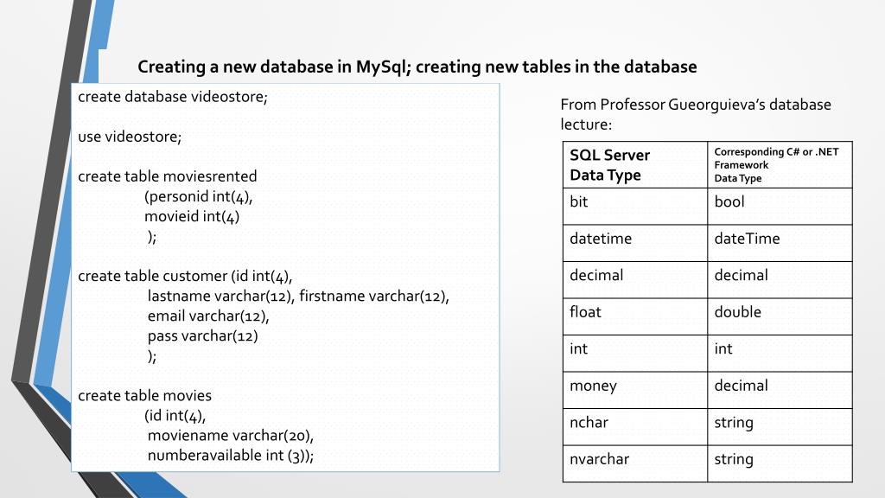Select the 'create database videostore;' line
885x498 pixels.
pos(173,97)
